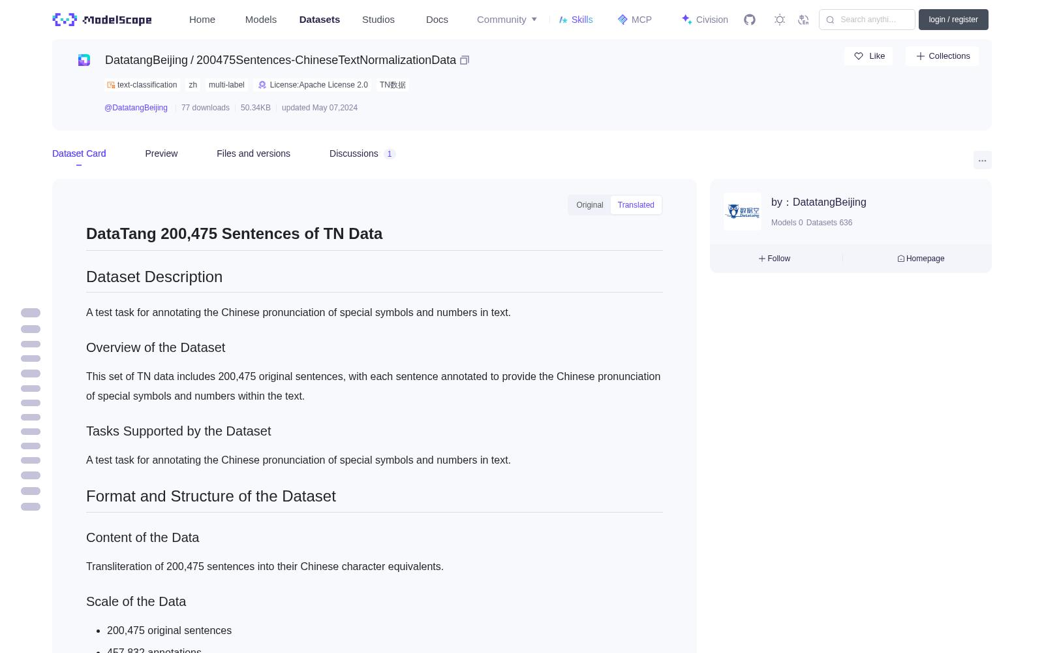Click the License:Apache License 2.0 tag
The height and width of the screenshot is (653, 1044).
[313, 85]
